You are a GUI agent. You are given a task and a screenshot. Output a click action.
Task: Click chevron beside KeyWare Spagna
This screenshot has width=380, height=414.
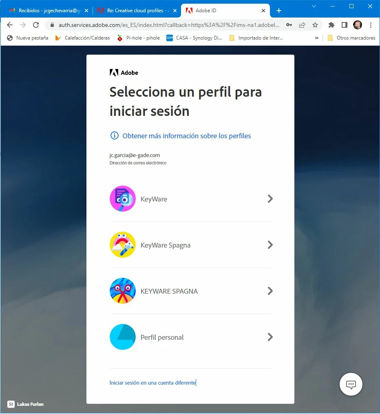[270, 245]
